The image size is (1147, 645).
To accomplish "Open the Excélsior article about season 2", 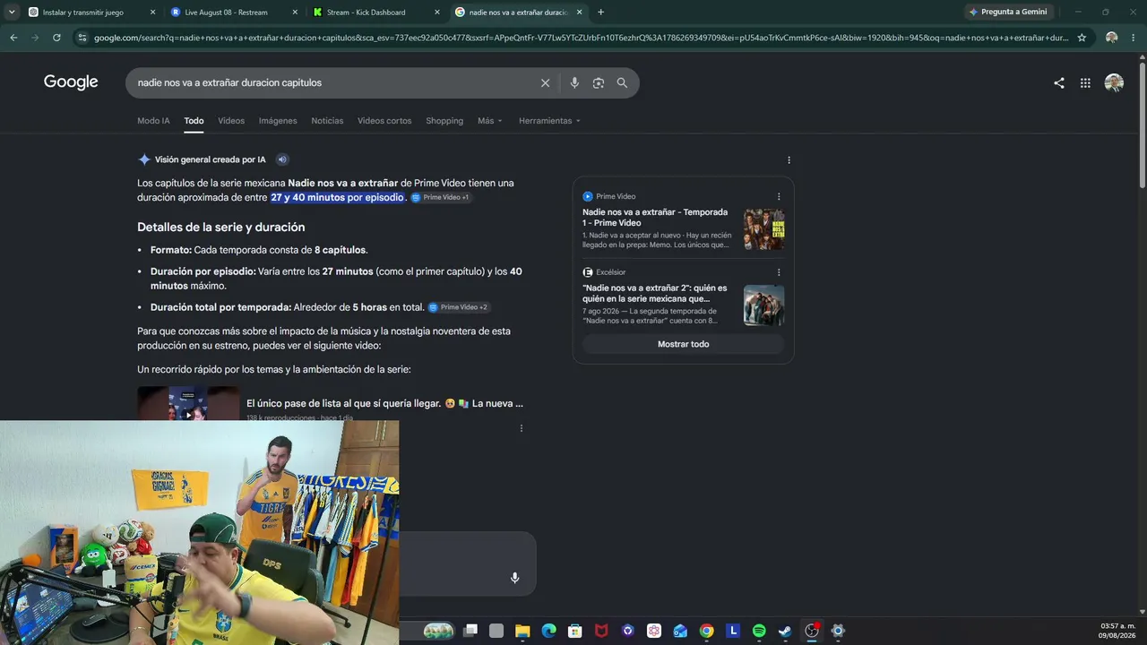I will 655,294.
